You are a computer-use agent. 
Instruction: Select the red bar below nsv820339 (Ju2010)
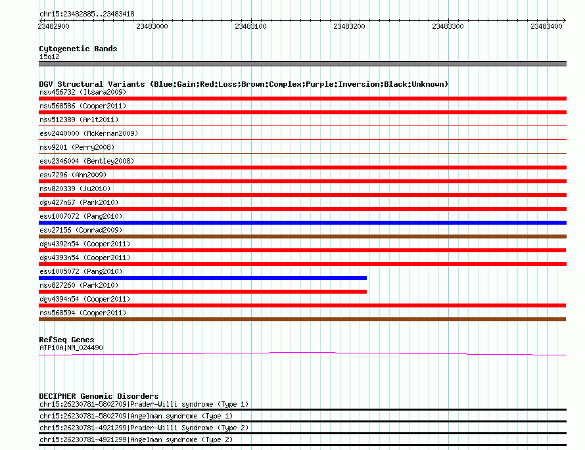pyautogui.click(x=302, y=195)
